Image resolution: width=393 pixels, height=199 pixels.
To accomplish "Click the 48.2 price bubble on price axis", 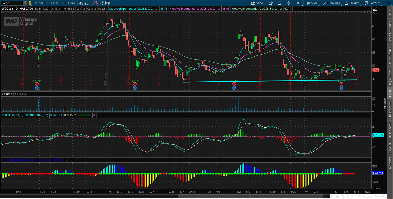I will click(x=376, y=70).
